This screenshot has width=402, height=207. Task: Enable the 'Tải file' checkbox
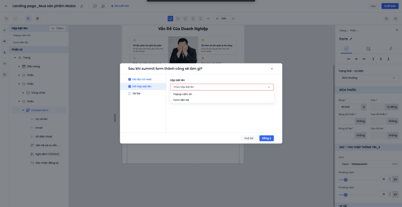pyautogui.click(x=130, y=94)
